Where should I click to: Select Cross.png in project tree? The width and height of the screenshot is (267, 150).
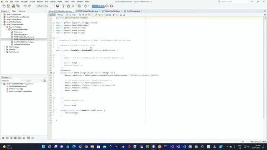[x=18, y=32]
